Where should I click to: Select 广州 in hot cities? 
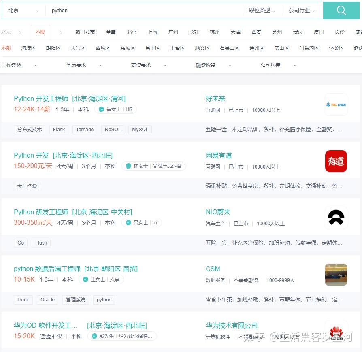[173, 32]
